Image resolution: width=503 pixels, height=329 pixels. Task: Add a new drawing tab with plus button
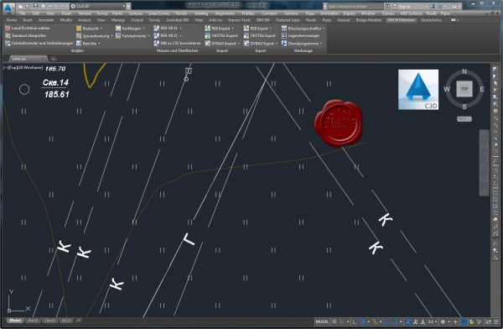(x=54, y=59)
